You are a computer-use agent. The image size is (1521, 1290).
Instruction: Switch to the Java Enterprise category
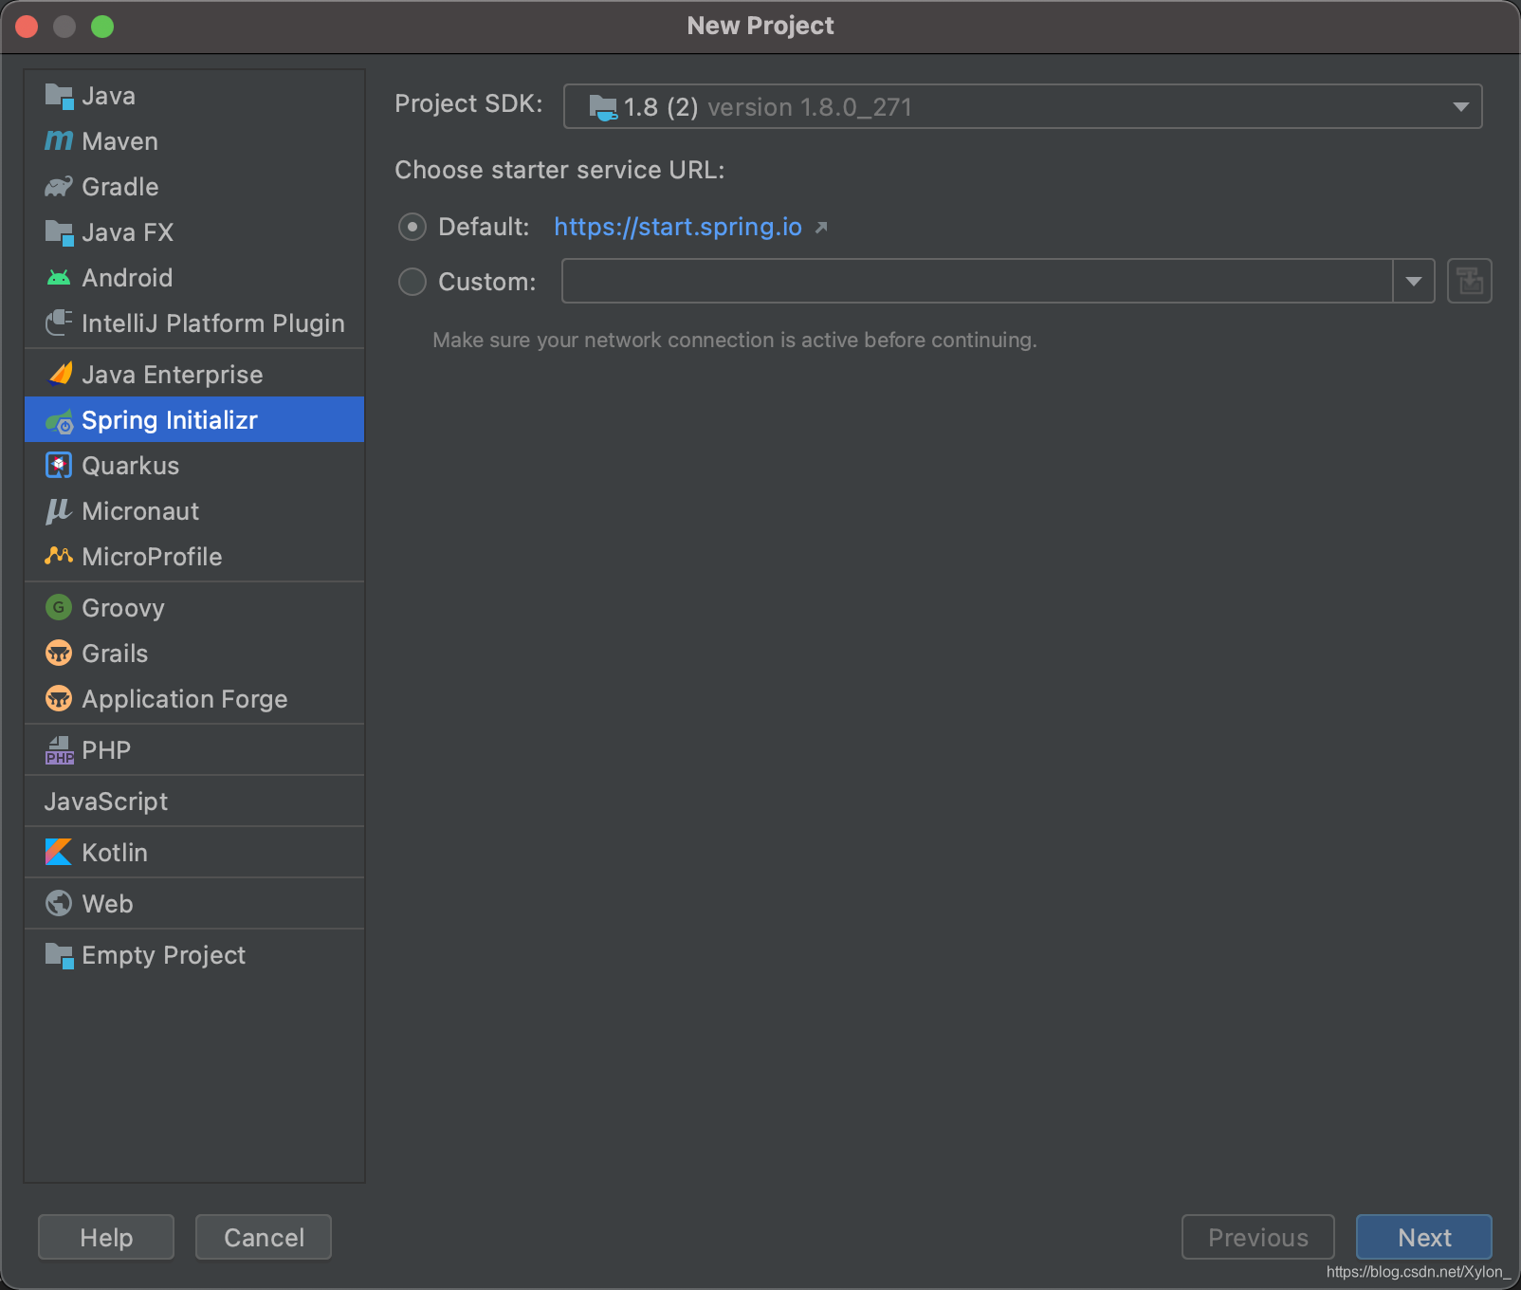(x=172, y=374)
